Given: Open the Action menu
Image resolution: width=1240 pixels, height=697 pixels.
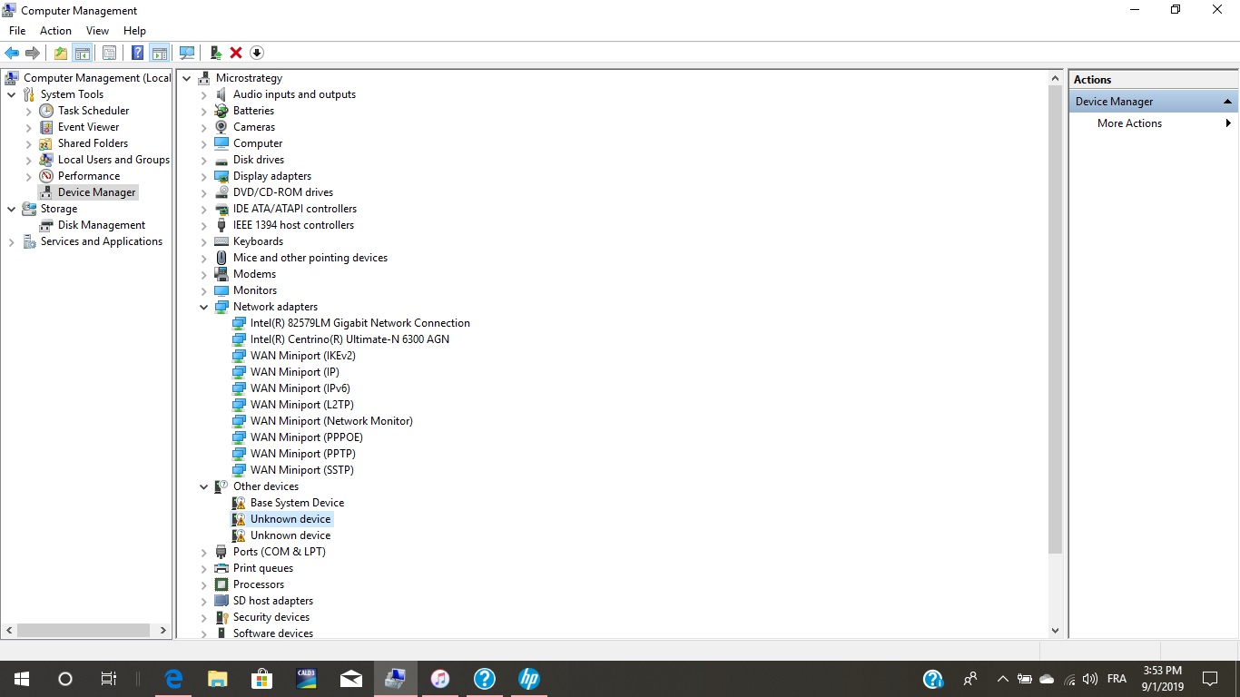Looking at the screenshot, I should [x=55, y=30].
